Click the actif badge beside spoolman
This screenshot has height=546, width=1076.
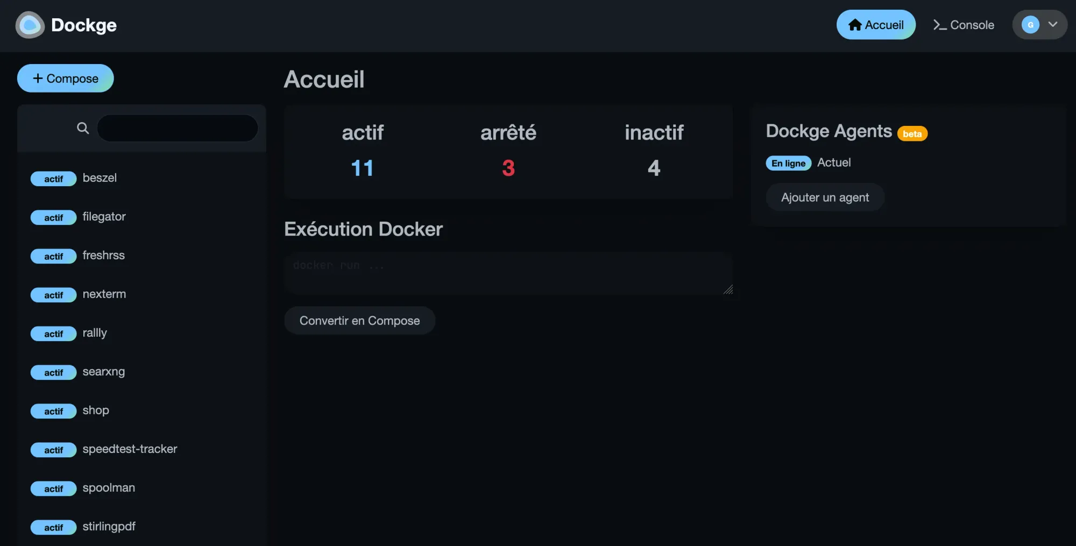pyautogui.click(x=53, y=488)
